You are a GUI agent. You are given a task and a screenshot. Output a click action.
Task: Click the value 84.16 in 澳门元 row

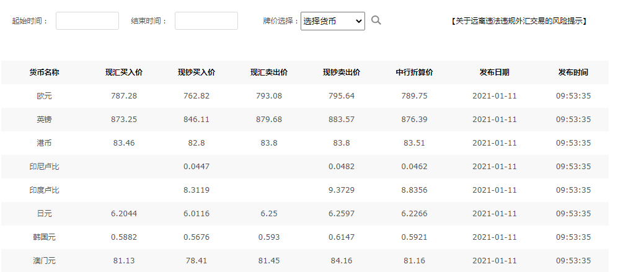tap(342, 261)
